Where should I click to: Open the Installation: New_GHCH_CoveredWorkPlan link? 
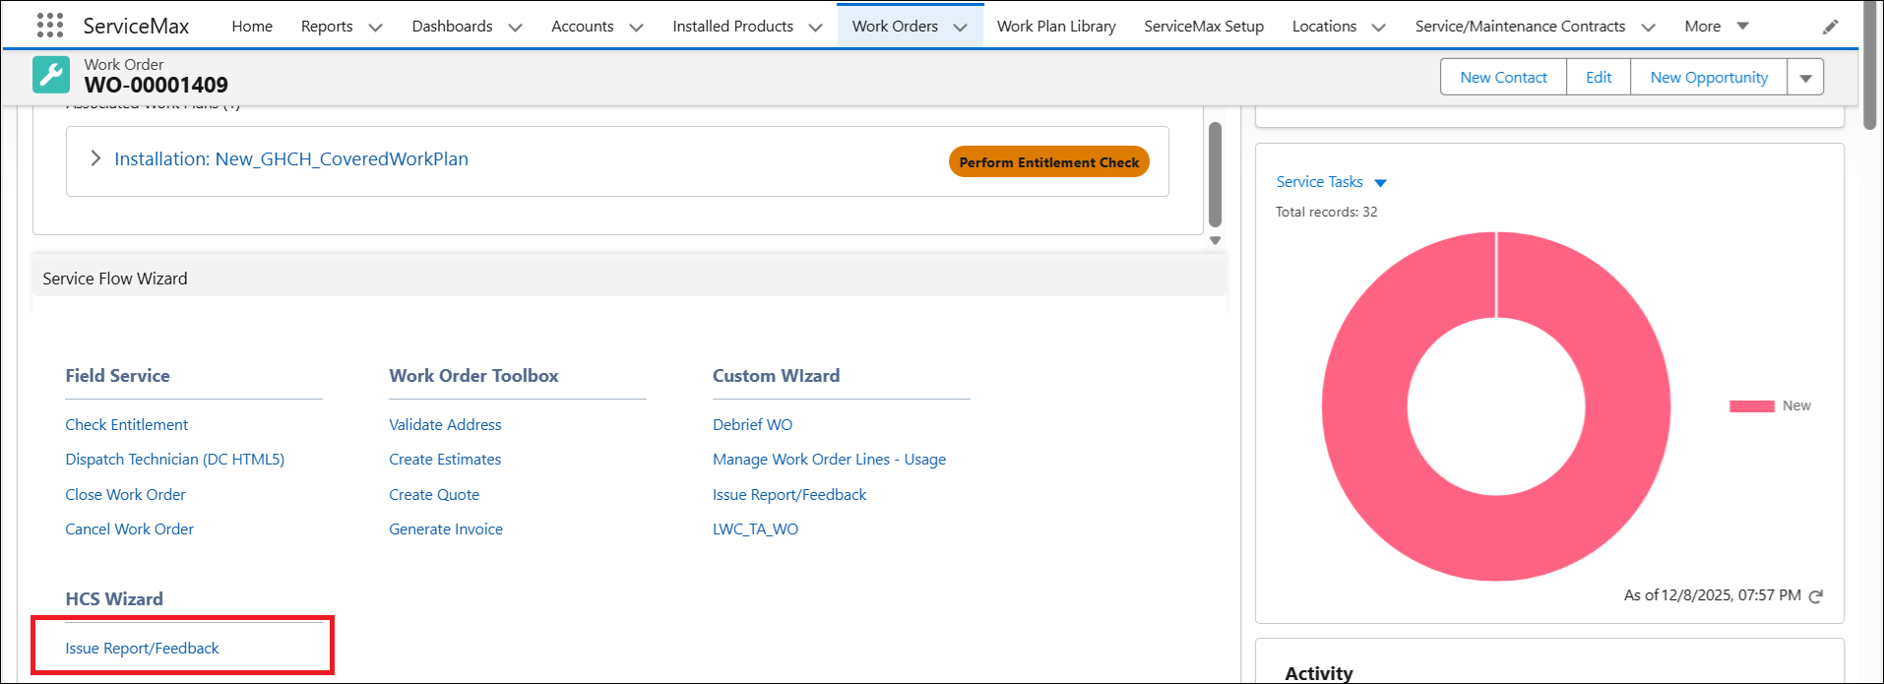coord(291,158)
